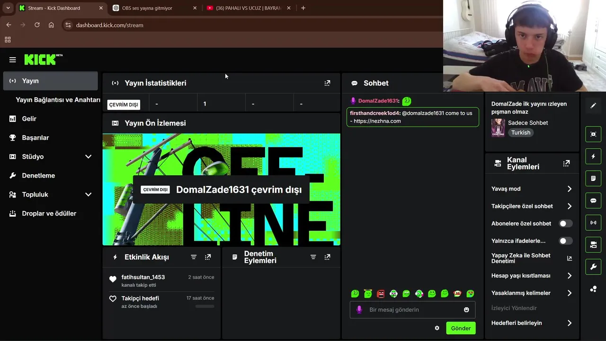Open Droplar ve ödüller in sidebar

point(50,214)
